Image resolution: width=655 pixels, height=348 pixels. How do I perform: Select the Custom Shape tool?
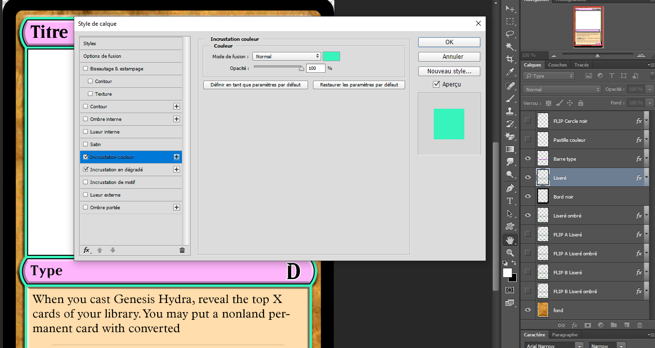click(510, 226)
